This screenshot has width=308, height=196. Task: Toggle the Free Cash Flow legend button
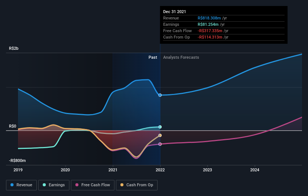(93, 185)
